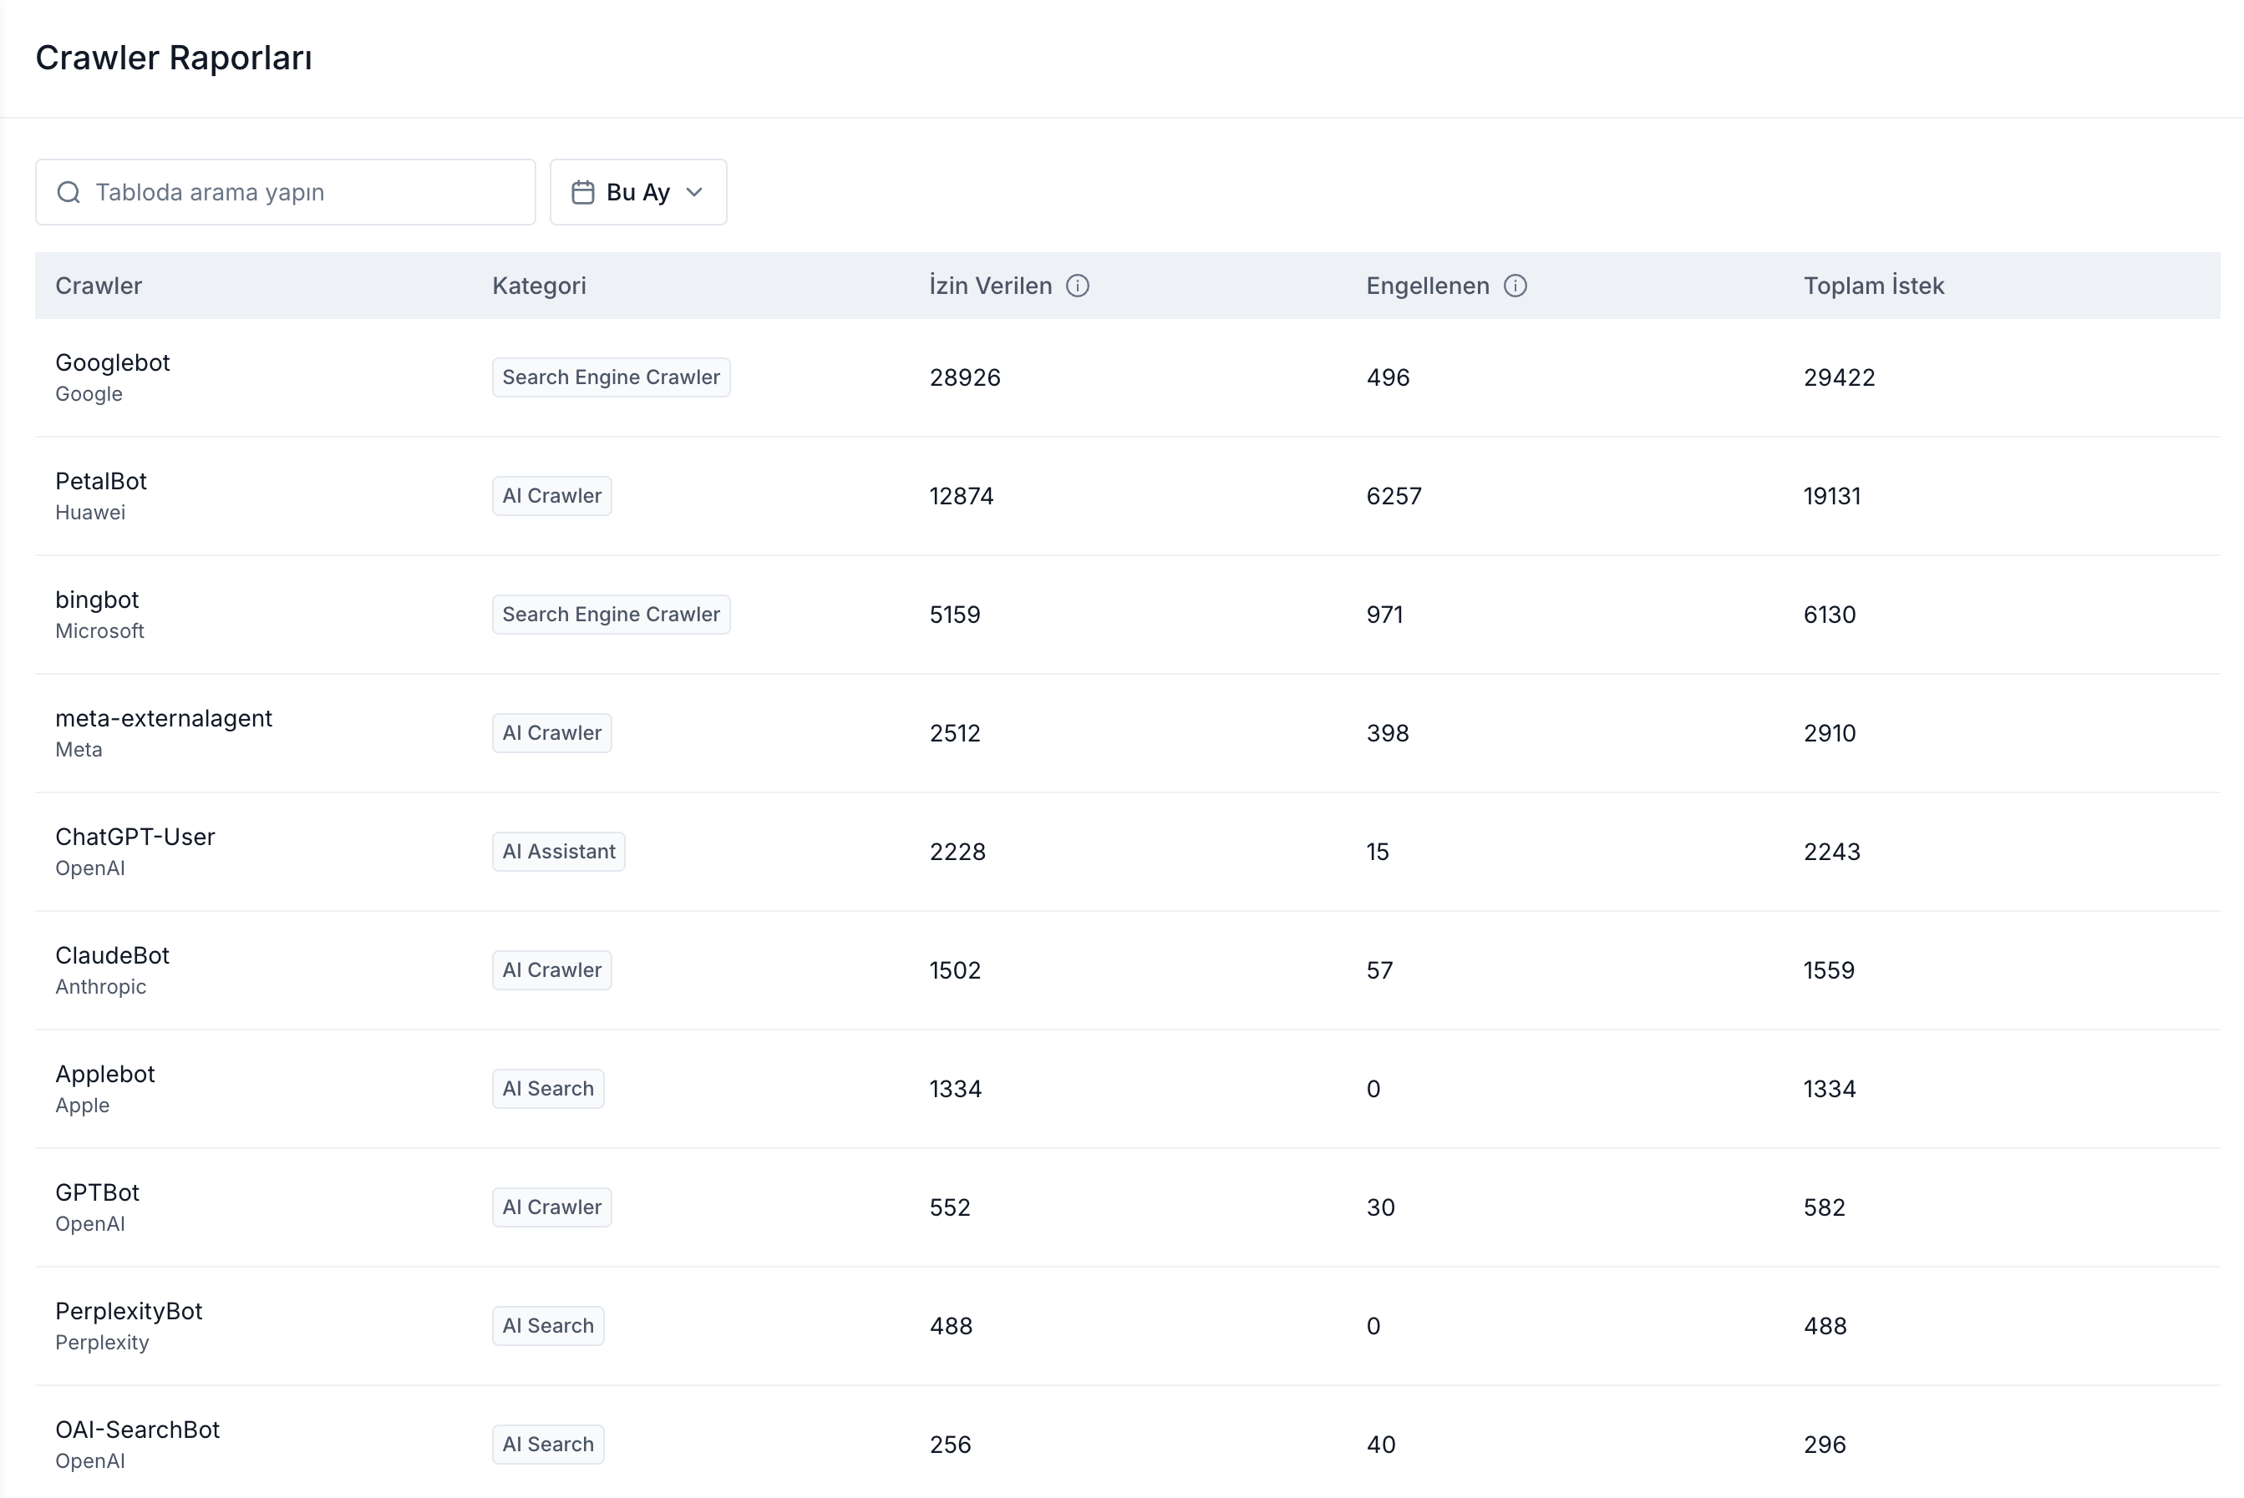The image size is (2244, 1498).
Task: Click the AI Crawler tag for ClaudeBot
Action: 551,969
